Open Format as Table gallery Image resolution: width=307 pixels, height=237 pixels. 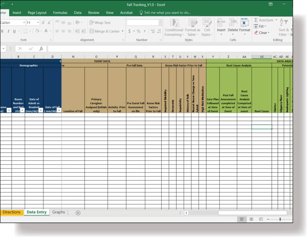click(x=193, y=27)
